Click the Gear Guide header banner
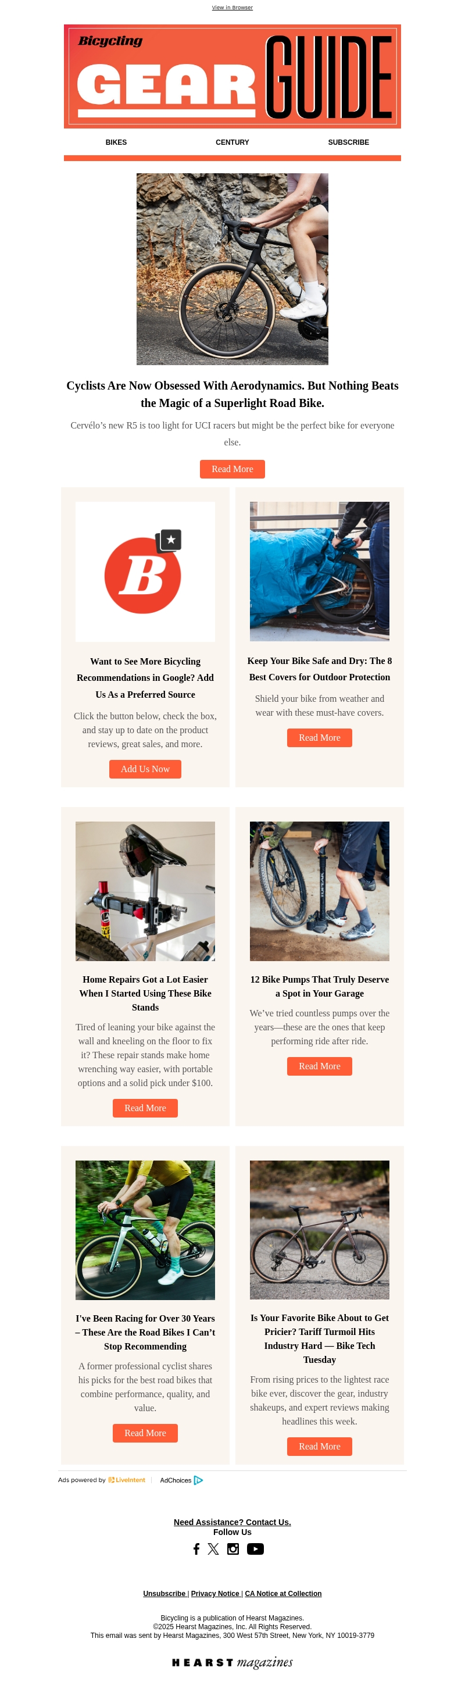465x1685 pixels. [232, 77]
